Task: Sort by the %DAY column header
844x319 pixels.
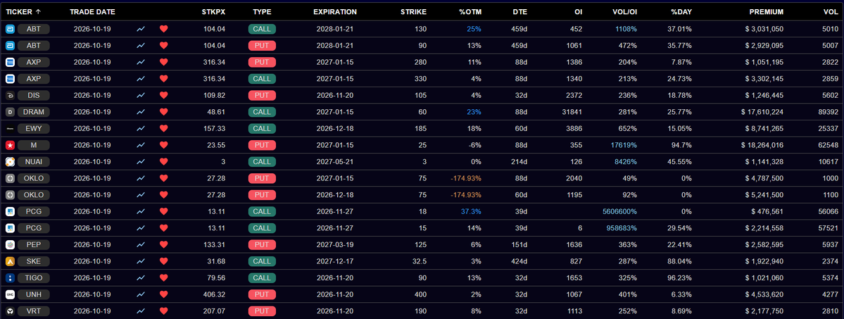Action: 681,11
